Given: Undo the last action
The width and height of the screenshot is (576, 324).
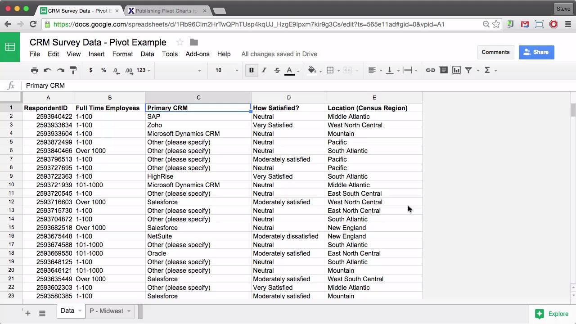Looking at the screenshot, I should [47, 70].
